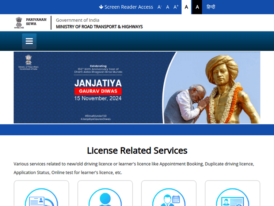The image size is (274, 206).
Task: Switch to white standard contrast theme
Action: (186, 7)
